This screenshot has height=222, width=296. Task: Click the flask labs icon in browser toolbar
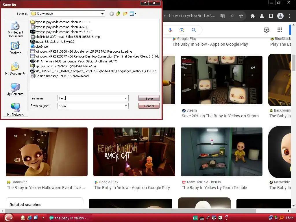click(x=262, y=16)
